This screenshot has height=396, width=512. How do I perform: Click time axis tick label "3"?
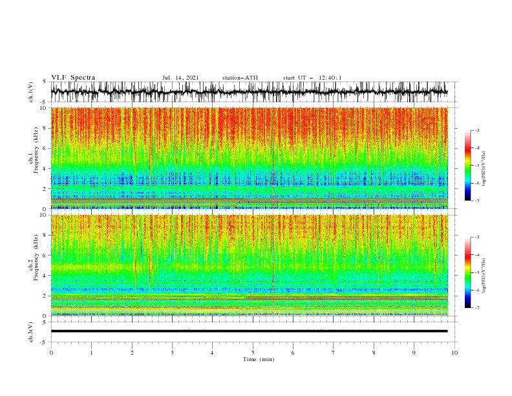point(172,353)
